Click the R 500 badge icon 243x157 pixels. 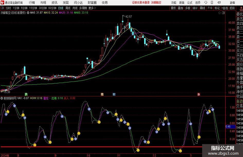click(x=241, y=9)
